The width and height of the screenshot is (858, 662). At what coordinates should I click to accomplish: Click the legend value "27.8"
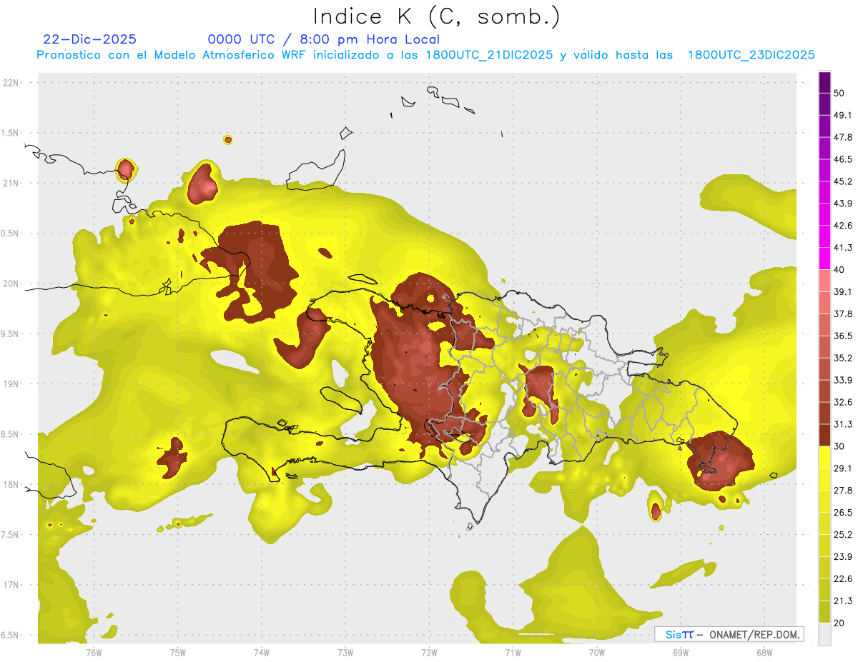click(843, 491)
